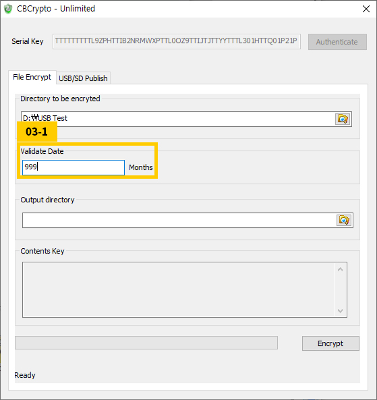This screenshot has width=377, height=400.
Task: Click the directory path field showing USB Test
Action: pos(178,119)
